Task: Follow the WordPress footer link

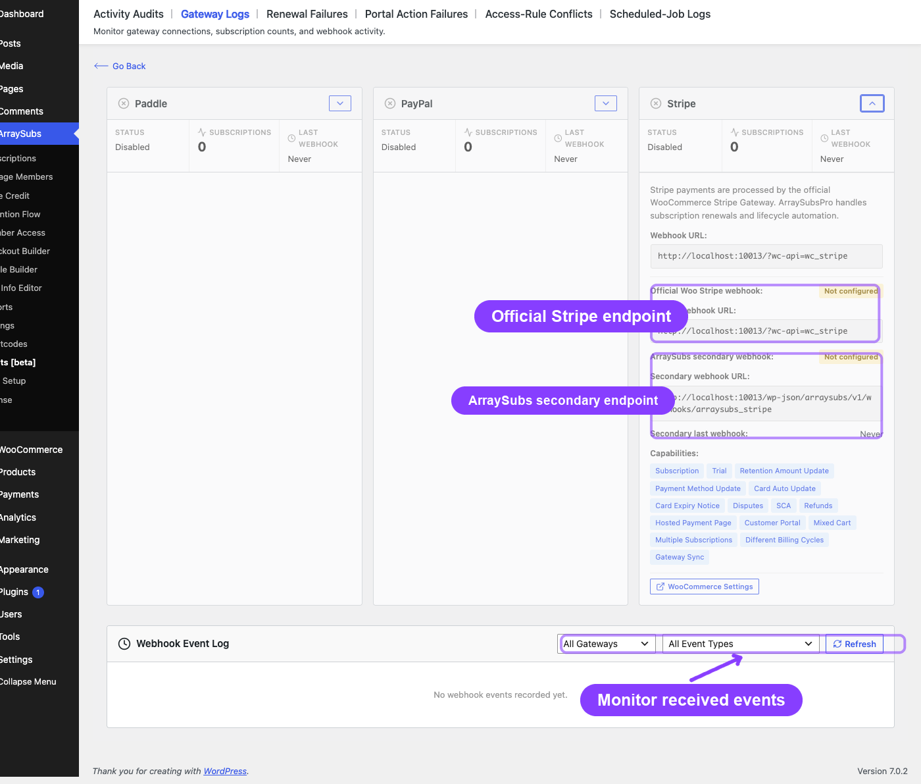Action: [x=225, y=771]
